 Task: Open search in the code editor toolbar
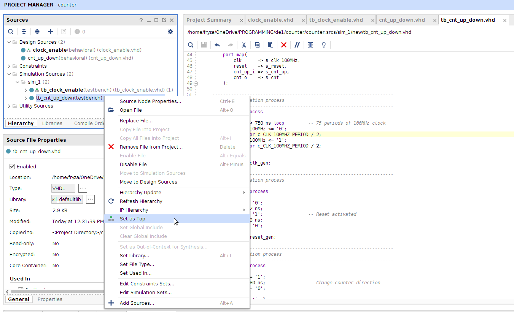[191, 45]
